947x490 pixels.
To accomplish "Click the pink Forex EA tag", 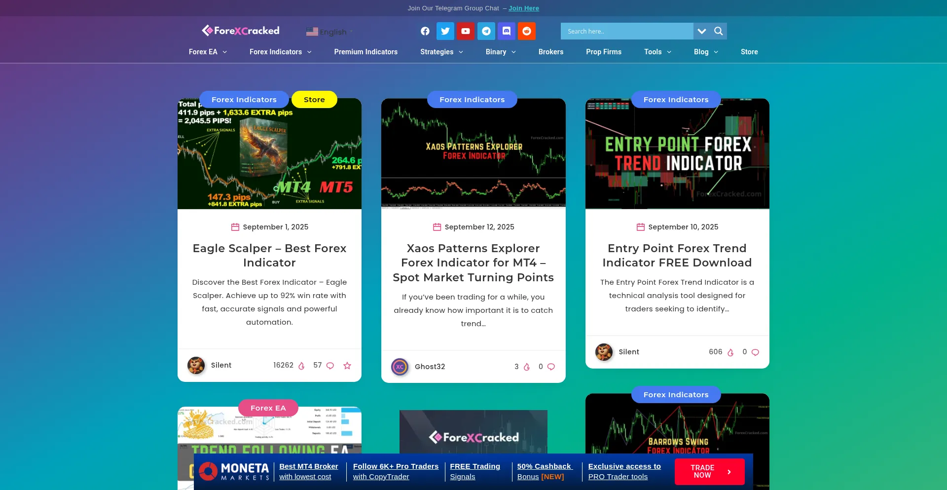I will (x=268, y=408).
